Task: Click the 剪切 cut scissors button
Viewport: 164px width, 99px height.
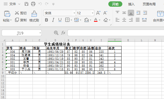Action: coord(21,13)
